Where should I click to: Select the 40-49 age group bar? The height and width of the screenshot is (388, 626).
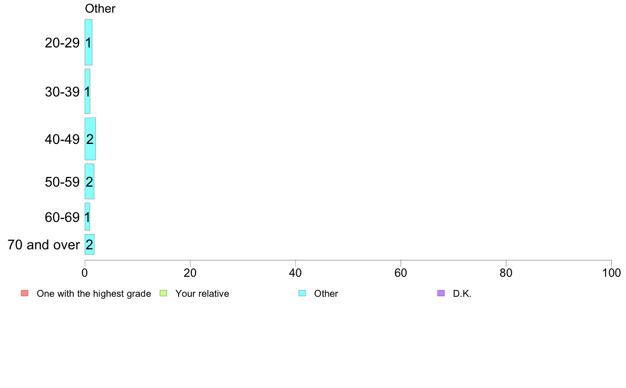tap(90, 139)
